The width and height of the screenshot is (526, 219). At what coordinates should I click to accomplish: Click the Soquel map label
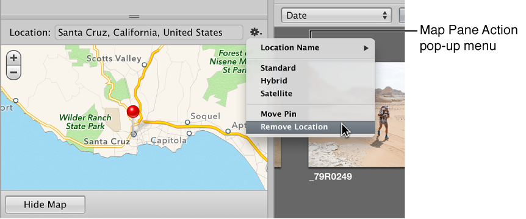click(x=205, y=116)
